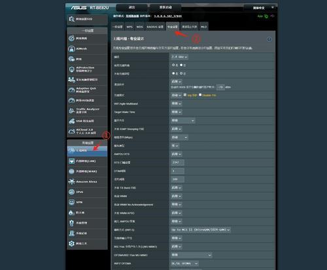Tick the Disable 11b checkbox
The width and height of the screenshot is (327, 270).
point(200,95)
